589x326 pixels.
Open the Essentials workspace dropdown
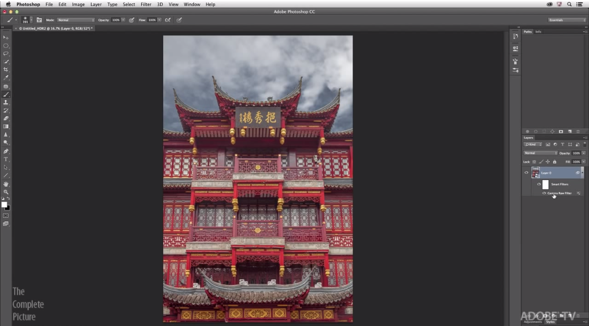[567, 20]
